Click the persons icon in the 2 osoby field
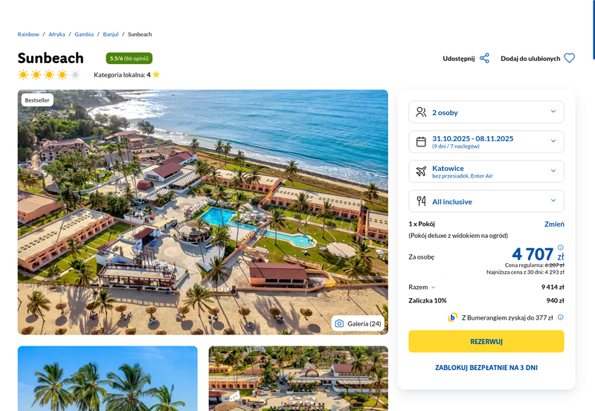 point(421,111)
